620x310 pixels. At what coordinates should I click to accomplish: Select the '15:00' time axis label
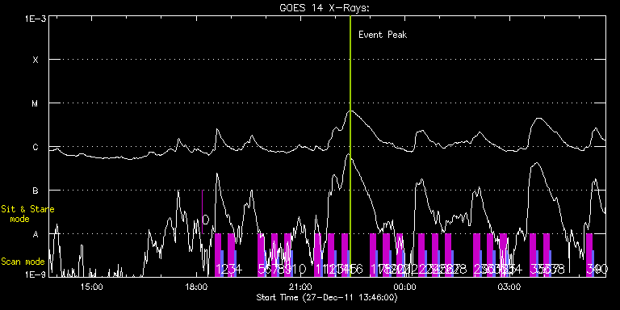[x=92, y=287]
